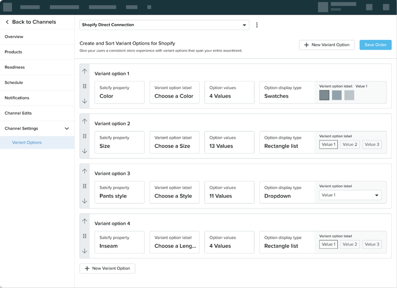397x288 pixels.
Task: Edit the Choose a Style label card
Action: [x=174, y=192]
